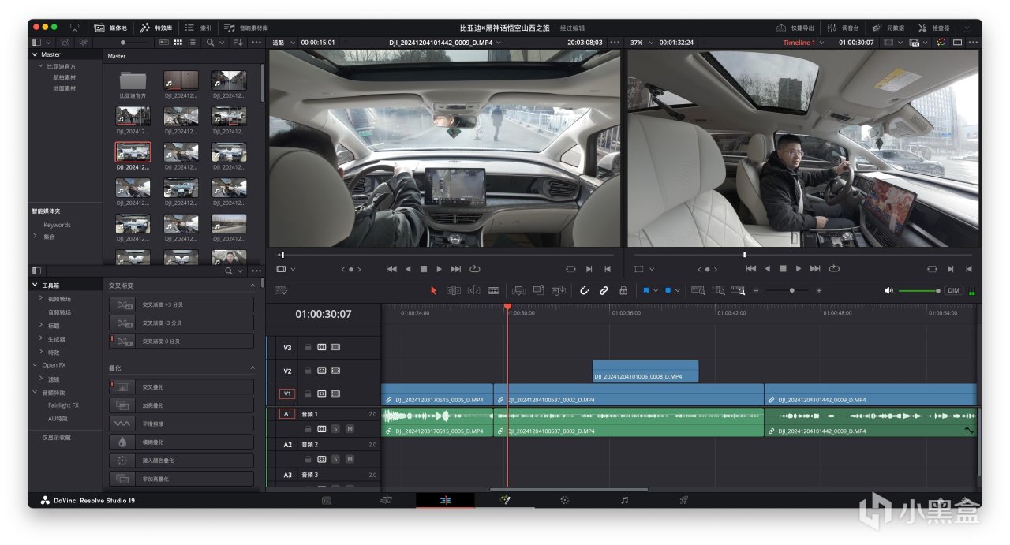Open the Timeline 1 name dropdown
The width and height of the screenshot is (1010, 545).
coord(822,43)
